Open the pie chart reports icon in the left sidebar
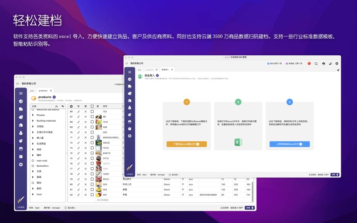The height and width of the screenshot is (223, 357). click(21, 141)
